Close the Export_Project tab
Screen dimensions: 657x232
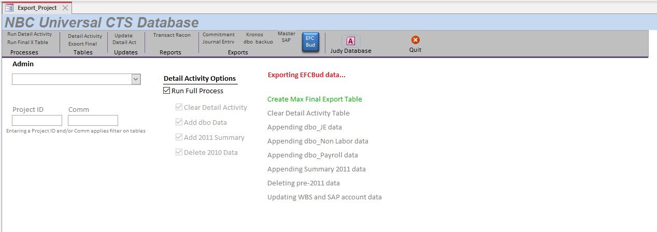[x=65, y=8]
